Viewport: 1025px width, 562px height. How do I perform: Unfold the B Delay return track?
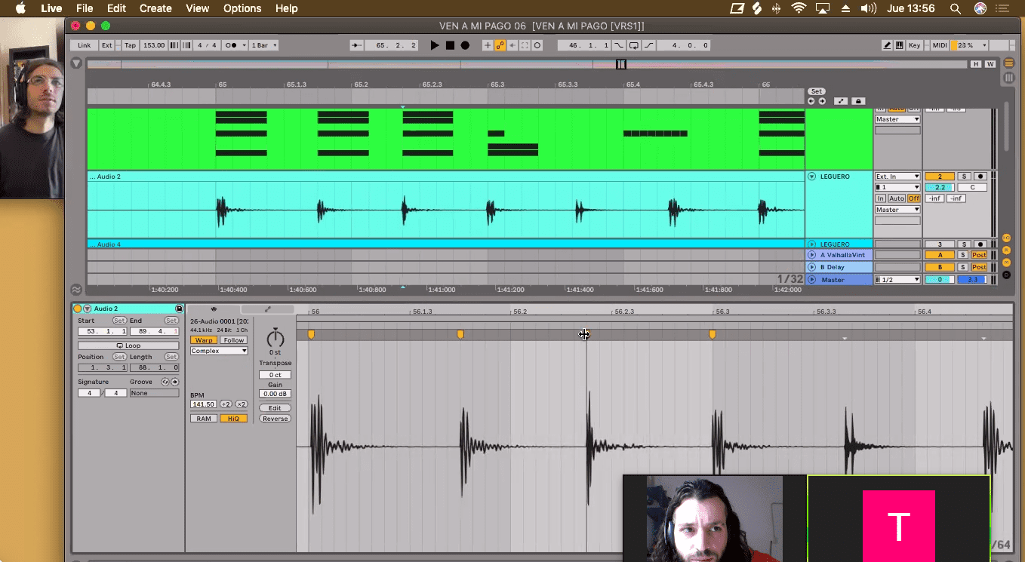812,267
